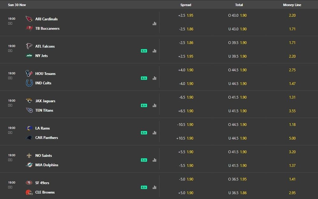Open the MIA Dolphins team link
Screen dimensions: 318x199
click(46, 165)
